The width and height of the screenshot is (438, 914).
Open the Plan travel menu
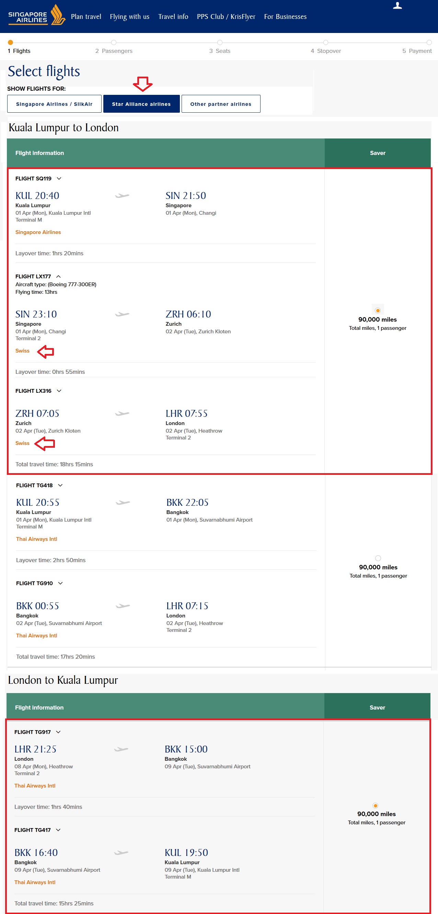coord(86,17)
